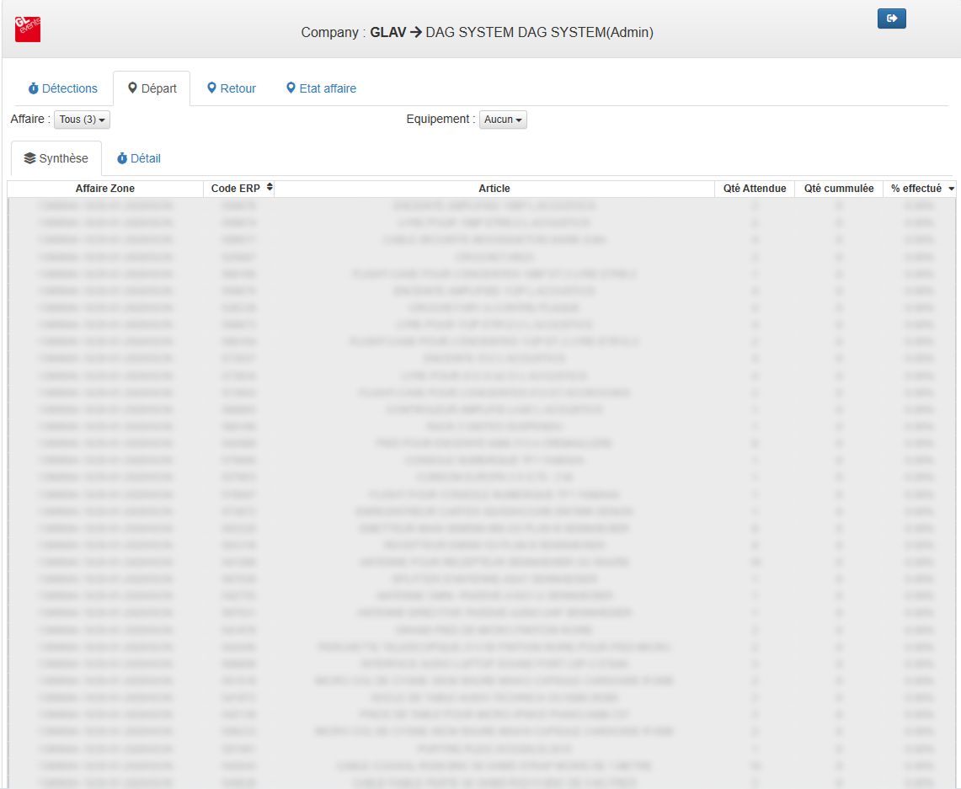Image resolution: width=961 pixels, height=789 pixels.
Task: Sort by the Affaire Zone column header
Action: [x=105, y=189]
